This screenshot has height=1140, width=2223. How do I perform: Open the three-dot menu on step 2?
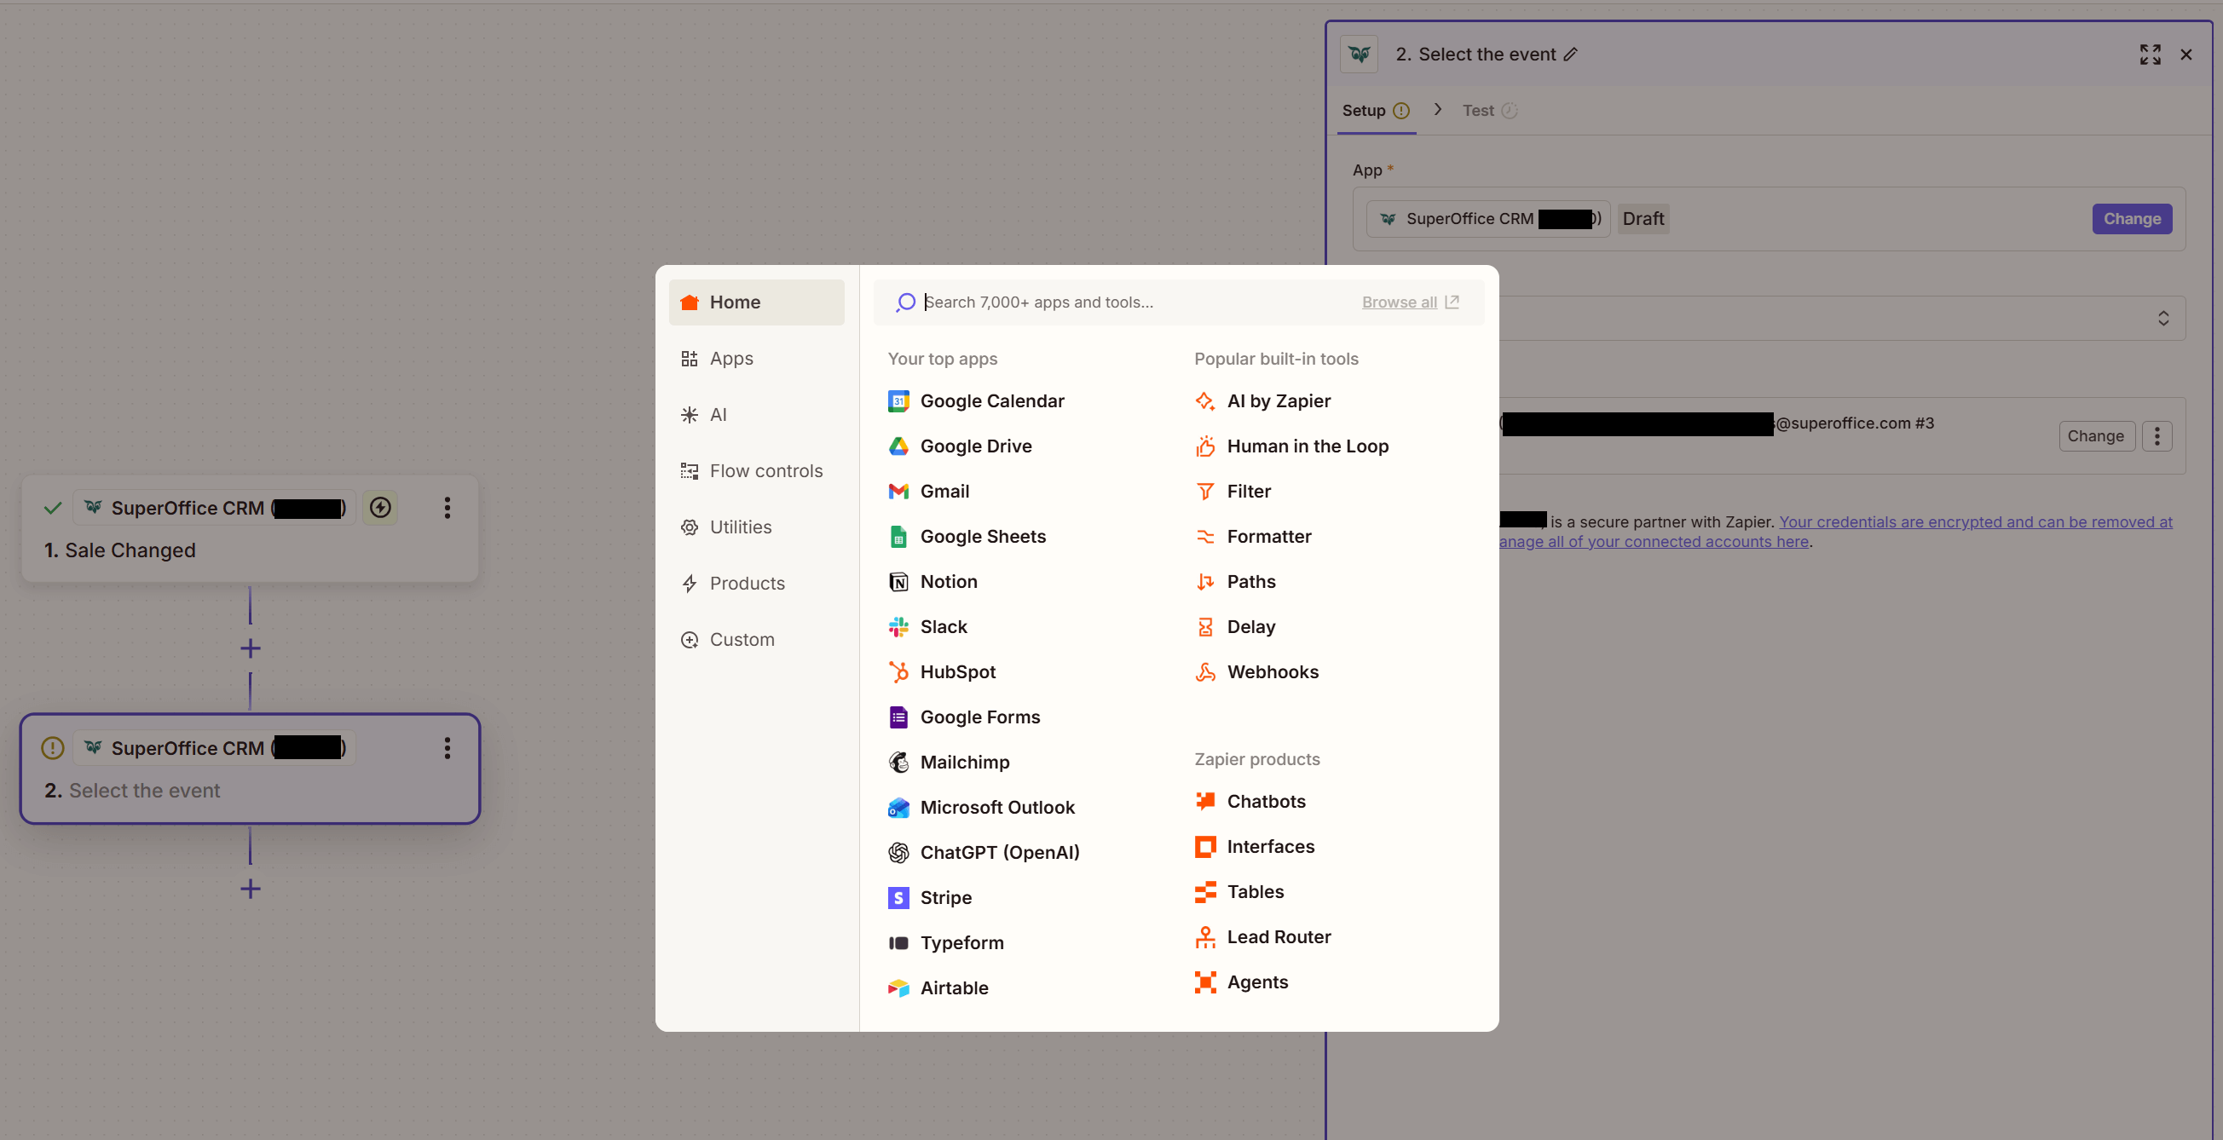point(447,749)
